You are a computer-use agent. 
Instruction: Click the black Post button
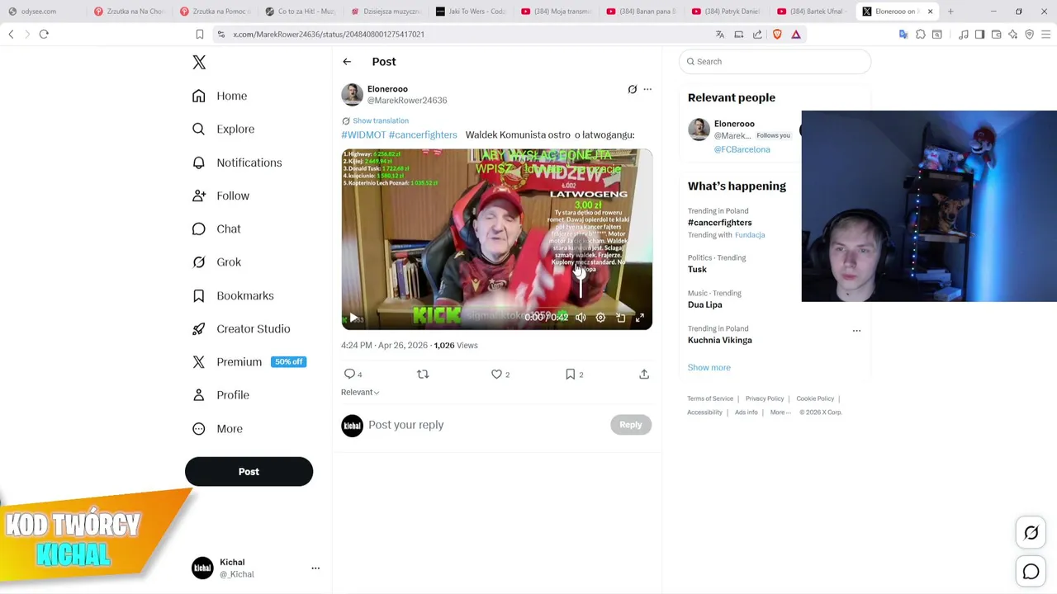click(x=249, y=472)
